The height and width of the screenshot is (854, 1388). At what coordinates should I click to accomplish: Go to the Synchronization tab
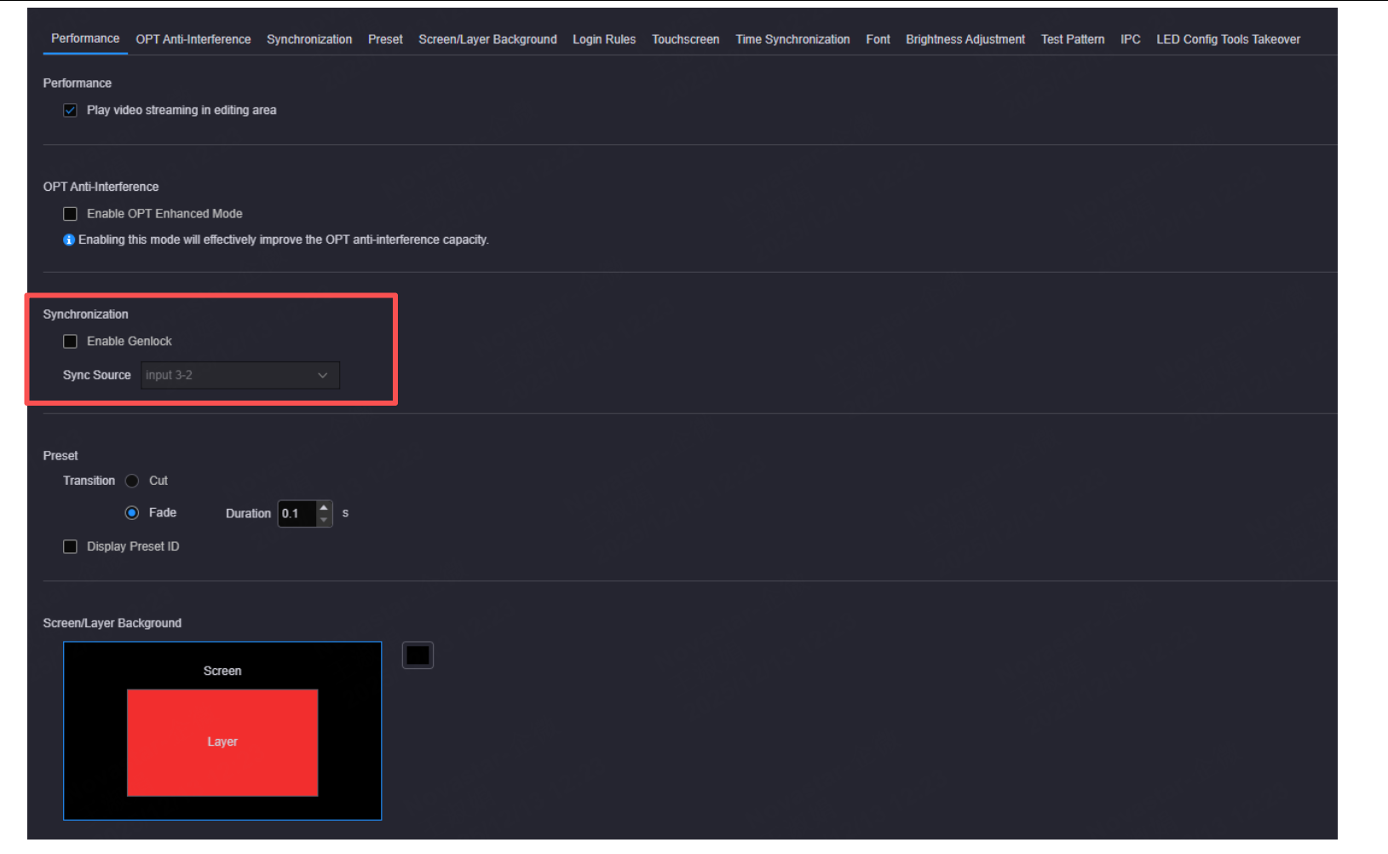coord(309,39)
